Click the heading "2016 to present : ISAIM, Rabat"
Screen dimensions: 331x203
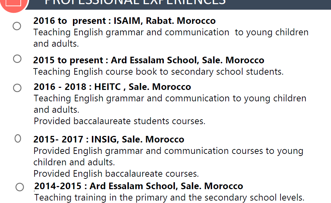[124, 21]
